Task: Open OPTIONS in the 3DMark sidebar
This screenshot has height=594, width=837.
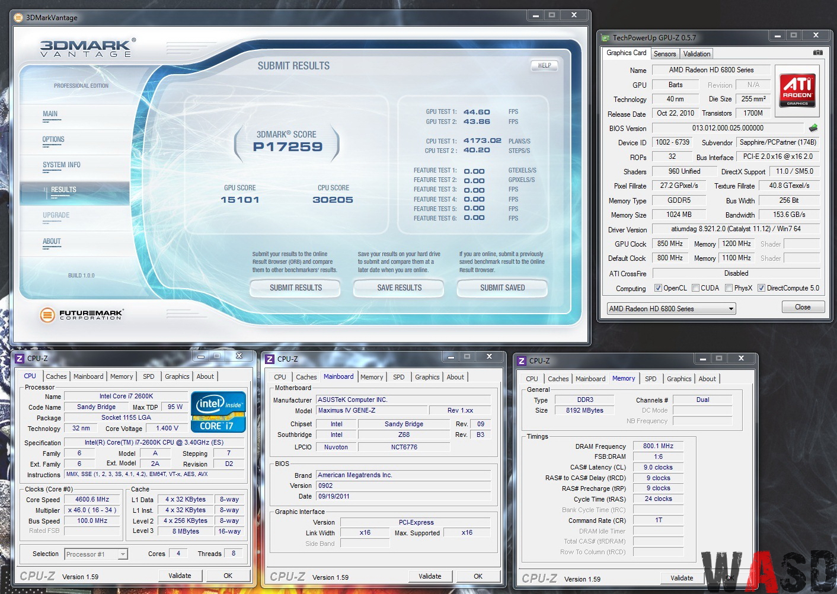Action: tap(53, 140)
